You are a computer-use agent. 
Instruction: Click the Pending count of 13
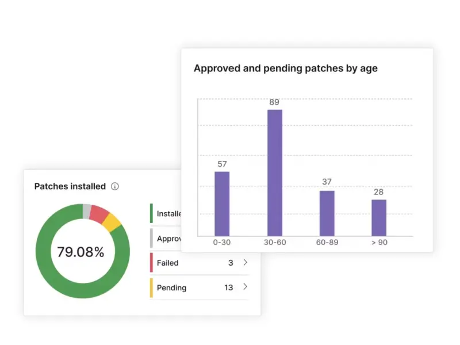228,287
